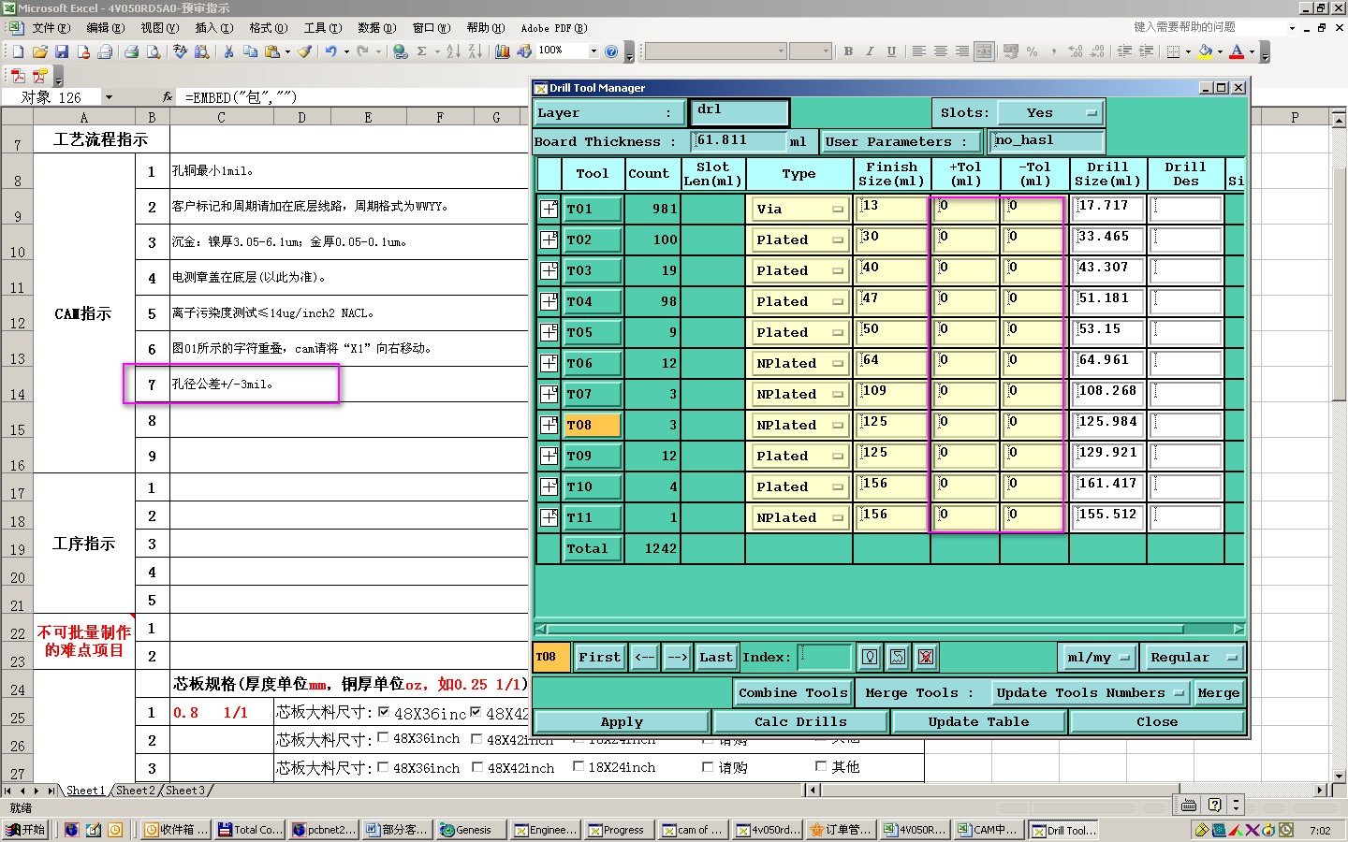Click the Apply button in Drill Tool Manager
The image size is (1348, 842).
(622, 721)
